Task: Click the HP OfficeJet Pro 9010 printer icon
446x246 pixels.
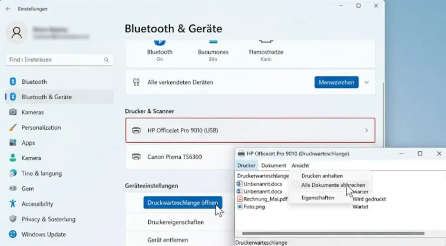Action: [136, 130]
